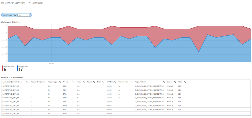Click the red Active Work Process chart point
This screenshot has width=252, height=118.
click(60, 29)
